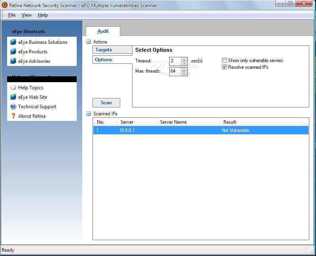Sort by the Server Name column header
This screenshot has width=316, height=256.
[188, 122]
